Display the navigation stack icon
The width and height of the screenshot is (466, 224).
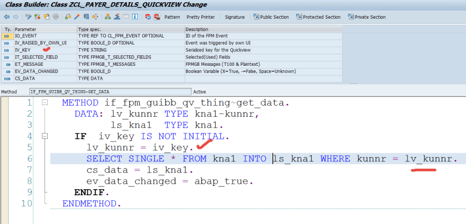117,17
